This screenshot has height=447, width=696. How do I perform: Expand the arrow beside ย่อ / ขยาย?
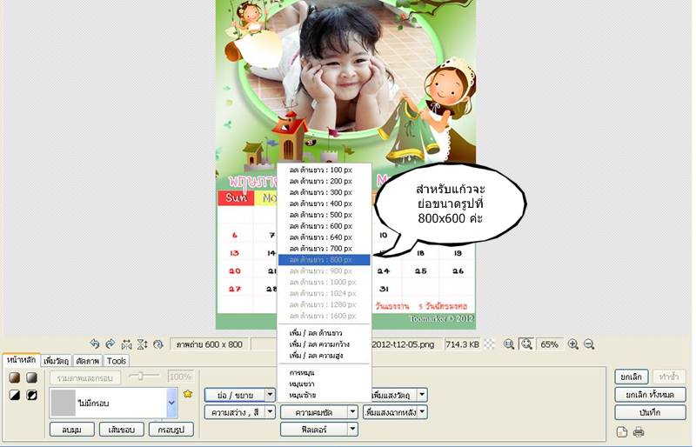[270, 395]
